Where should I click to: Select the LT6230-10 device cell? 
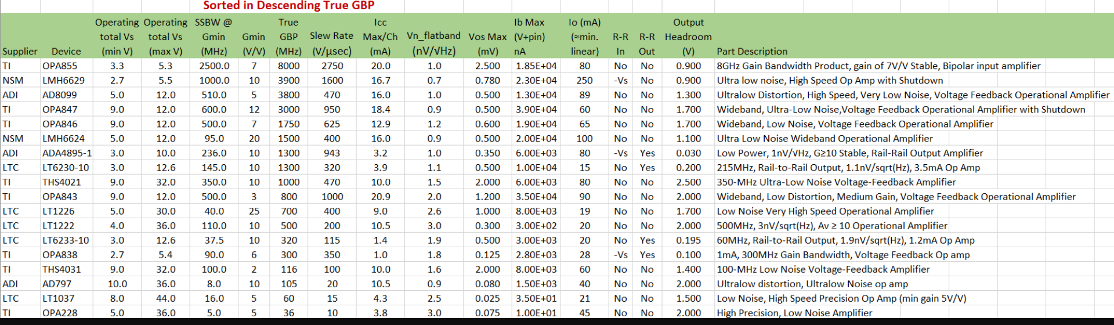[66, 168]
